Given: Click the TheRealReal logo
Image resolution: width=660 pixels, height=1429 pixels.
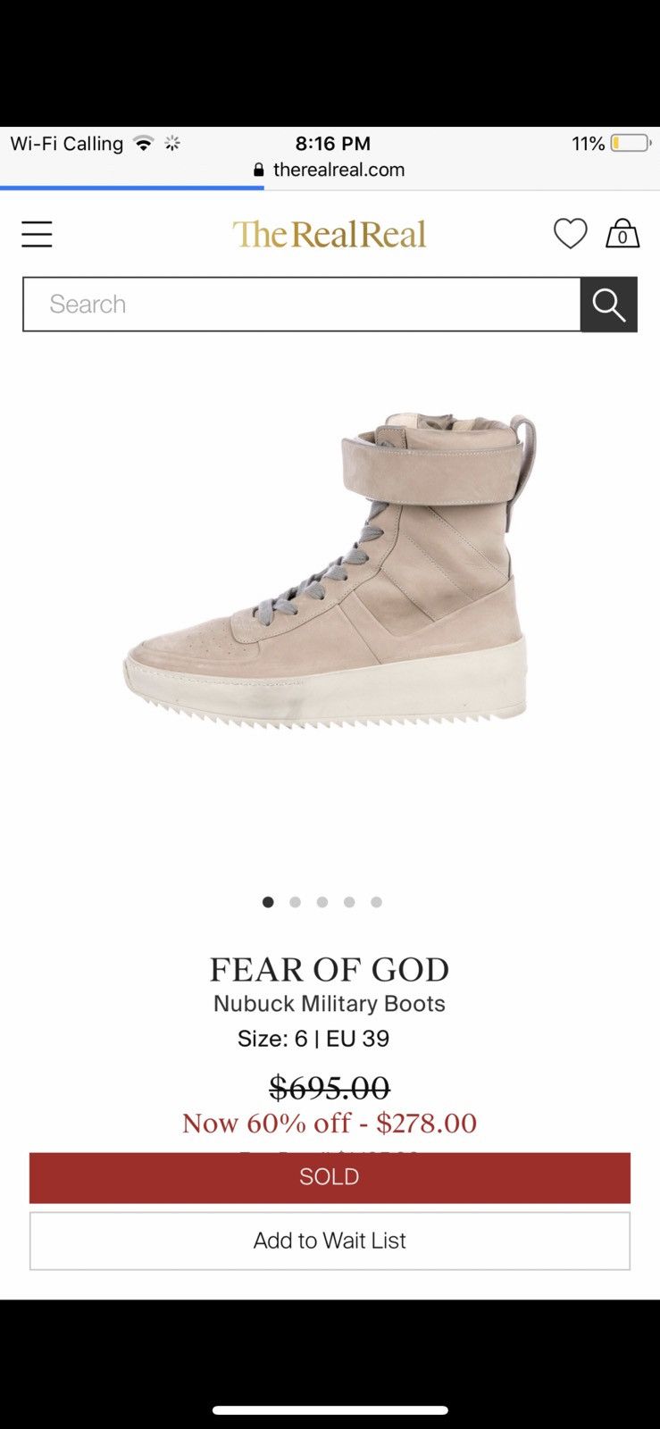Looking at the screenshot, I should 330,234.
